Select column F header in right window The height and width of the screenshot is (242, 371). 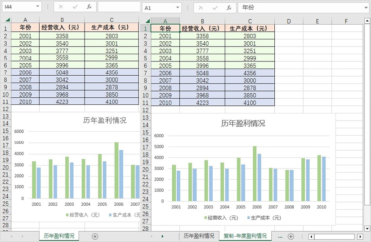pos(346,21)
